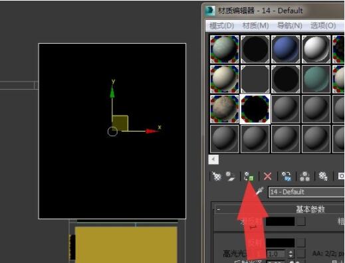Click the map button beside reflection swatch
This screenshot has height=263, width=345.
click(x=301, y=243)
